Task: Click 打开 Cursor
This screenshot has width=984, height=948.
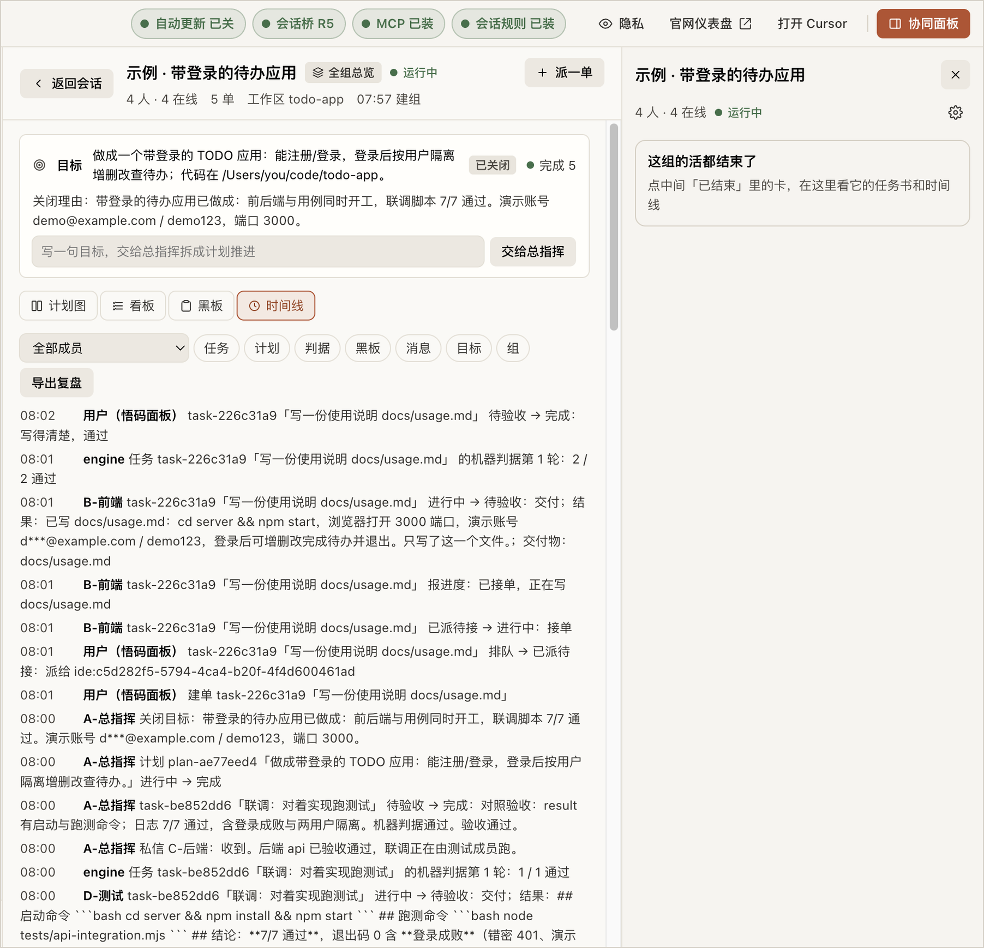Action: point(812,23)
